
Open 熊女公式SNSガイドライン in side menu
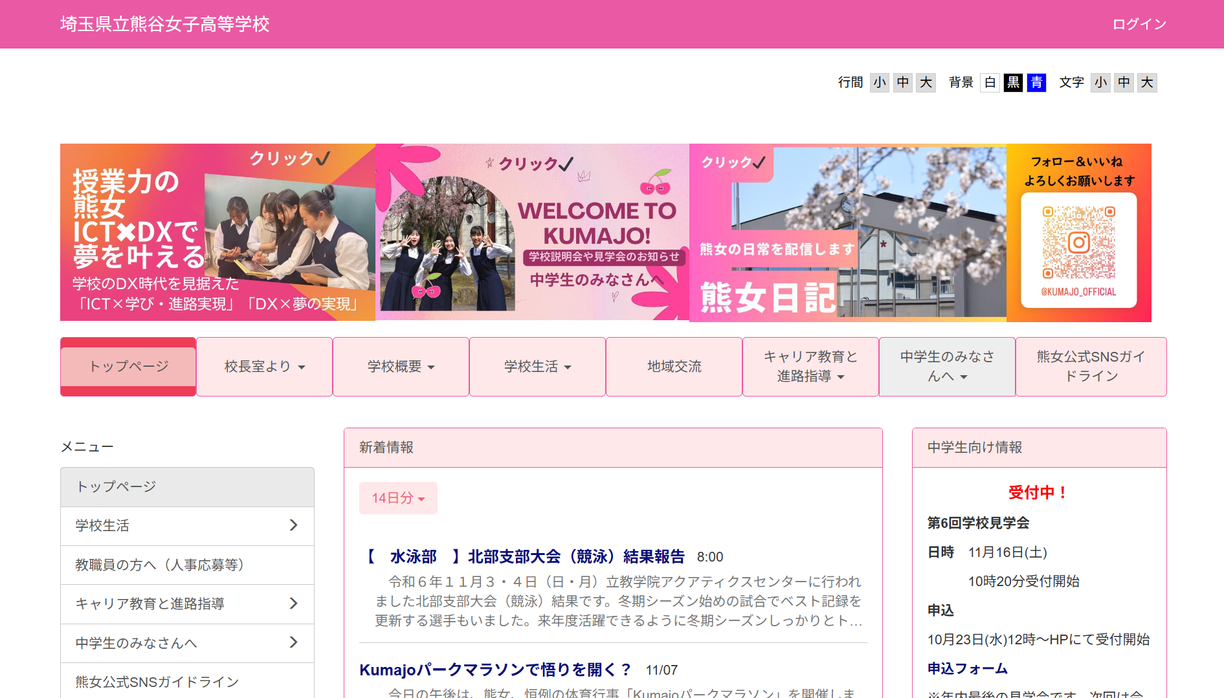click(x=187, y=681)
